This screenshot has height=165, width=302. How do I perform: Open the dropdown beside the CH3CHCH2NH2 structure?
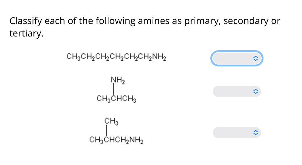[237, 133]
